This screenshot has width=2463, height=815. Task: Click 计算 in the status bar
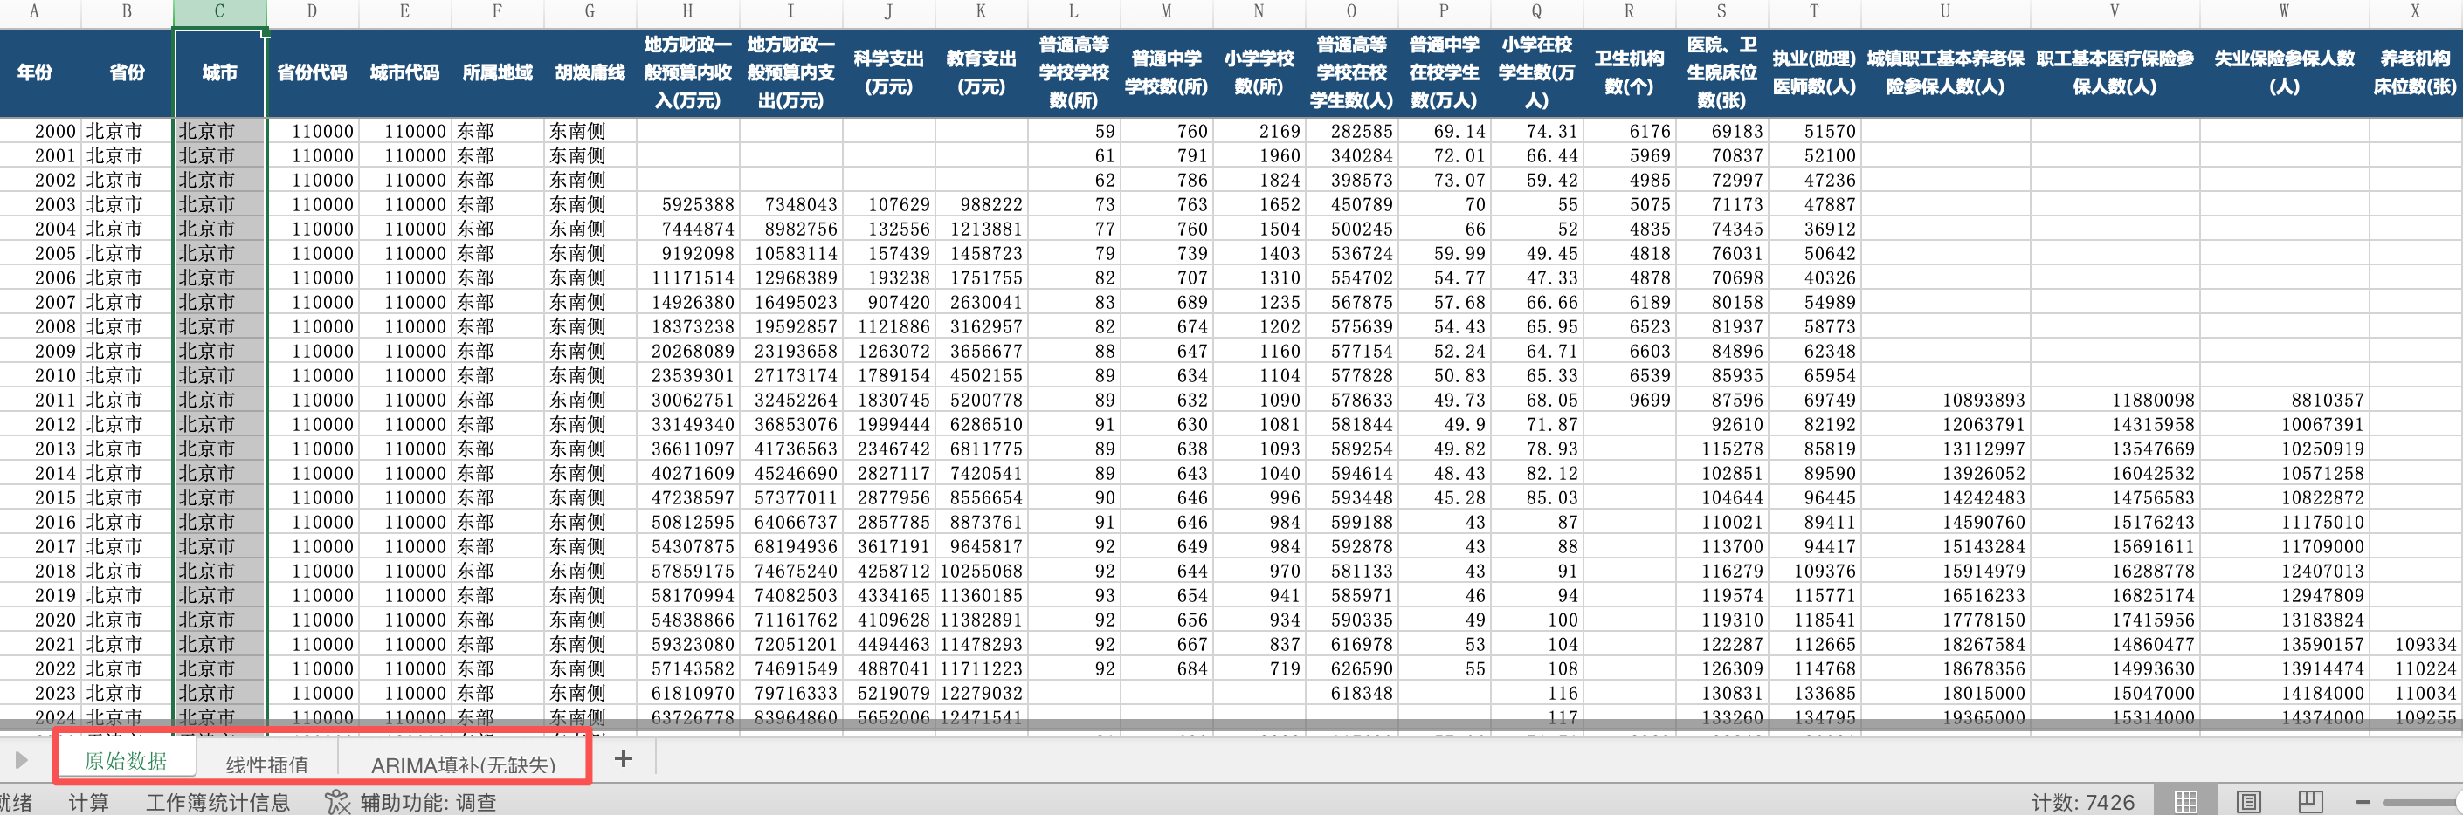click(88, 803)
